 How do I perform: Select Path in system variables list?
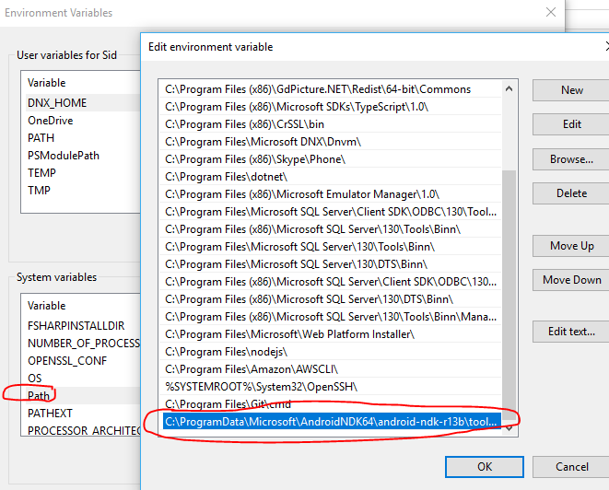pos(82,396)
